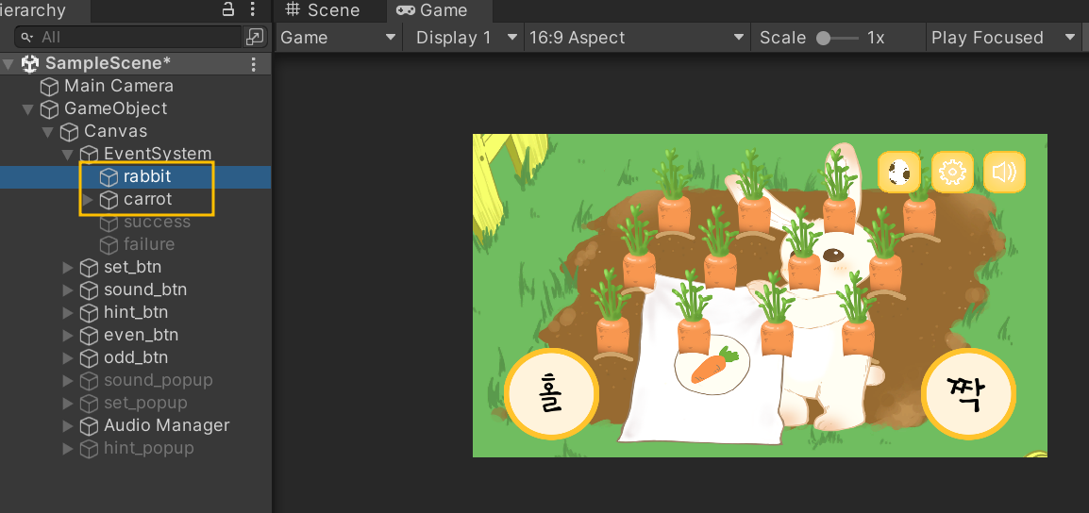Screen dimensions: 1089x513
Task: Collapse the Canvas foldout arrow
Action: [48, 132]
